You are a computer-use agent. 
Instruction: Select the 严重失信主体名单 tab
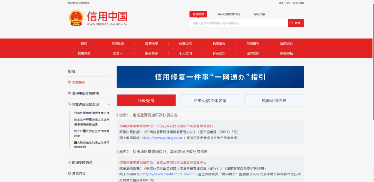210,100
